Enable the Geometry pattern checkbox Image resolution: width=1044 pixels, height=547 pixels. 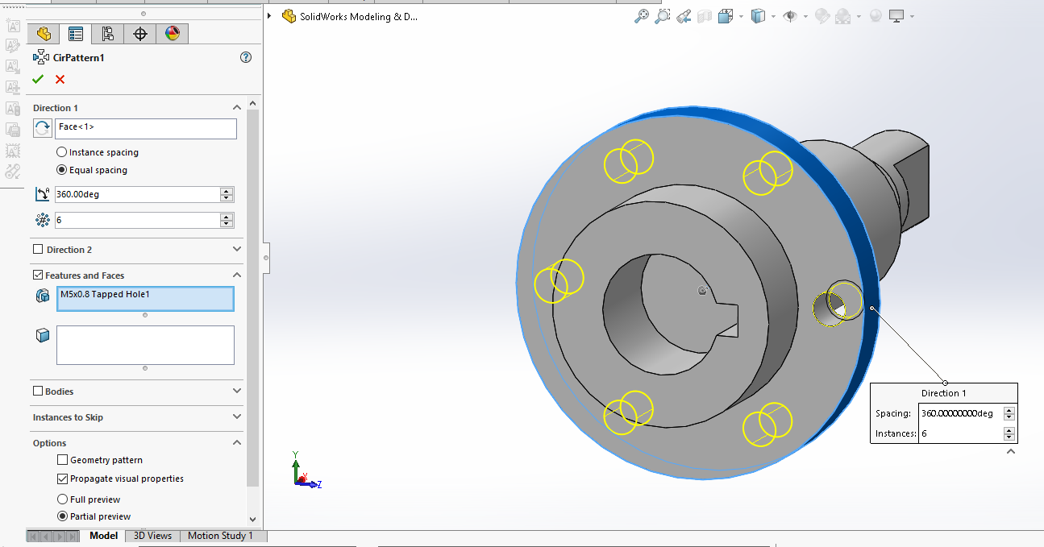point(63,460)
